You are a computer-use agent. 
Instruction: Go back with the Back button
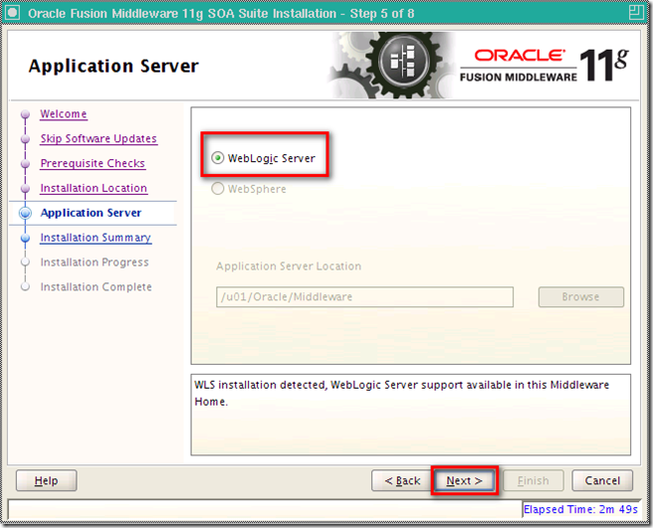(402, 480)
